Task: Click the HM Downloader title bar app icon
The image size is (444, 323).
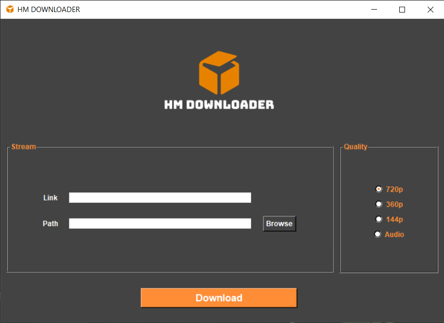Action: (10, 9)
